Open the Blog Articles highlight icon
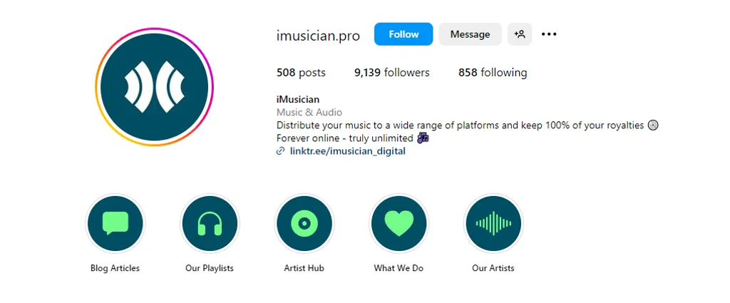 coord(115,224)
